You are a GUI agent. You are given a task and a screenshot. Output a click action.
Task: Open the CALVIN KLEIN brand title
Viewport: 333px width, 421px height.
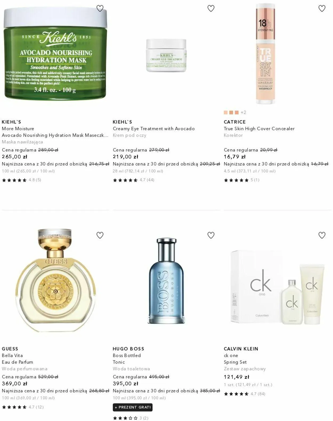point(241,349)
